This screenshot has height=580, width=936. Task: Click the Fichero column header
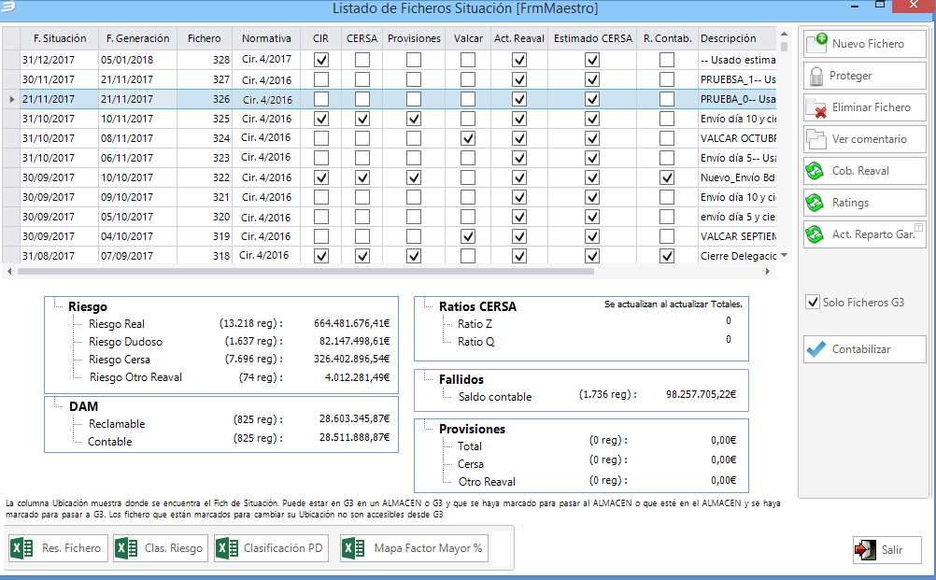[205, 38]
